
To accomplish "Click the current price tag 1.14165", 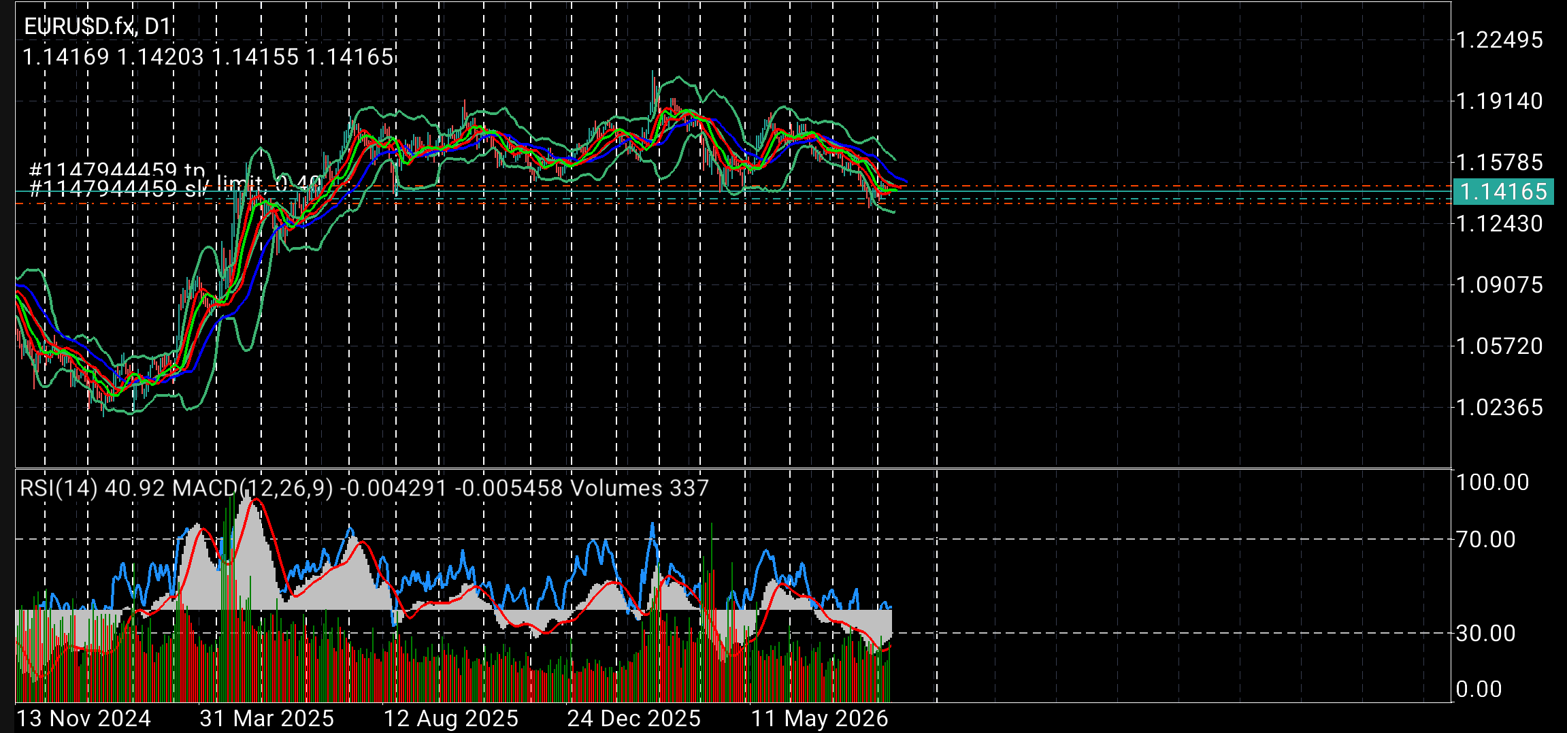I will [1504, 191].
